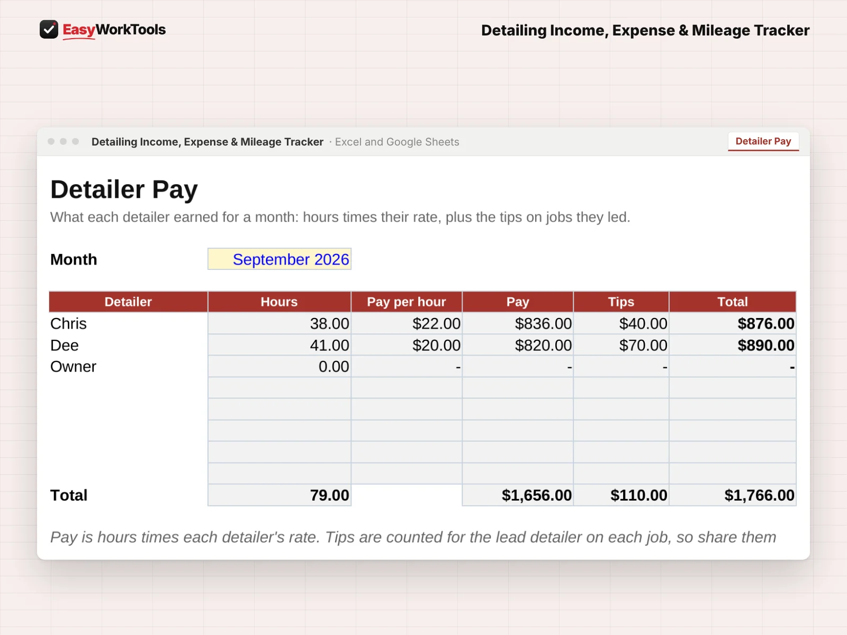847x635 pixels.
Task: Select the Dee detailer name cell
Action: tap(128, 345)
